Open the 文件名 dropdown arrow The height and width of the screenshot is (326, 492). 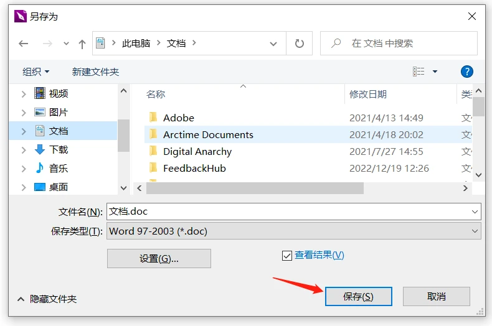point(475,212)
